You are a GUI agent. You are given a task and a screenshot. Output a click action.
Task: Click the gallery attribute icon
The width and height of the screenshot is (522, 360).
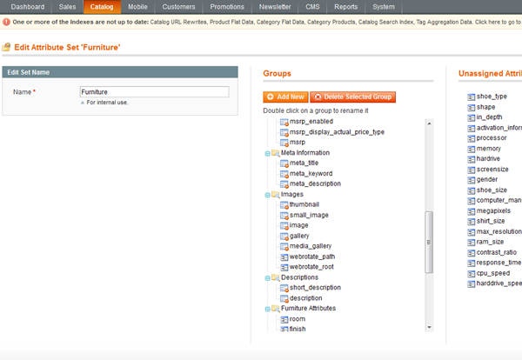pos(283,236)
